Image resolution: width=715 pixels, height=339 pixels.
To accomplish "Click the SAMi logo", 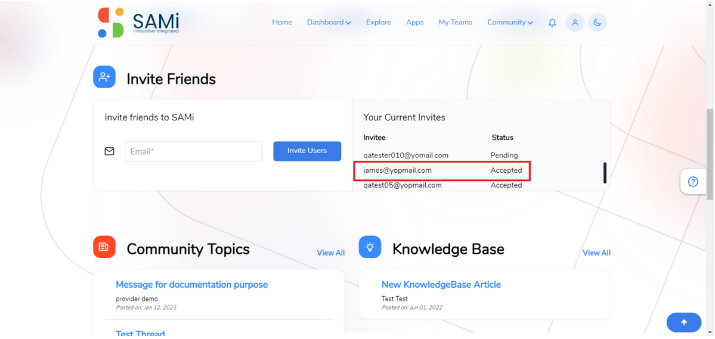I will click(138, 22).
